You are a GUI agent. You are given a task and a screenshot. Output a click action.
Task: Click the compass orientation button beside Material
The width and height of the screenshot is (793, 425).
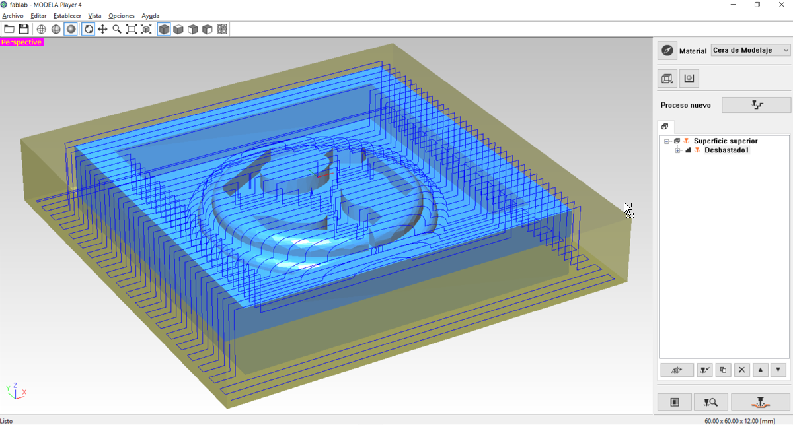[x=667, y=50]
